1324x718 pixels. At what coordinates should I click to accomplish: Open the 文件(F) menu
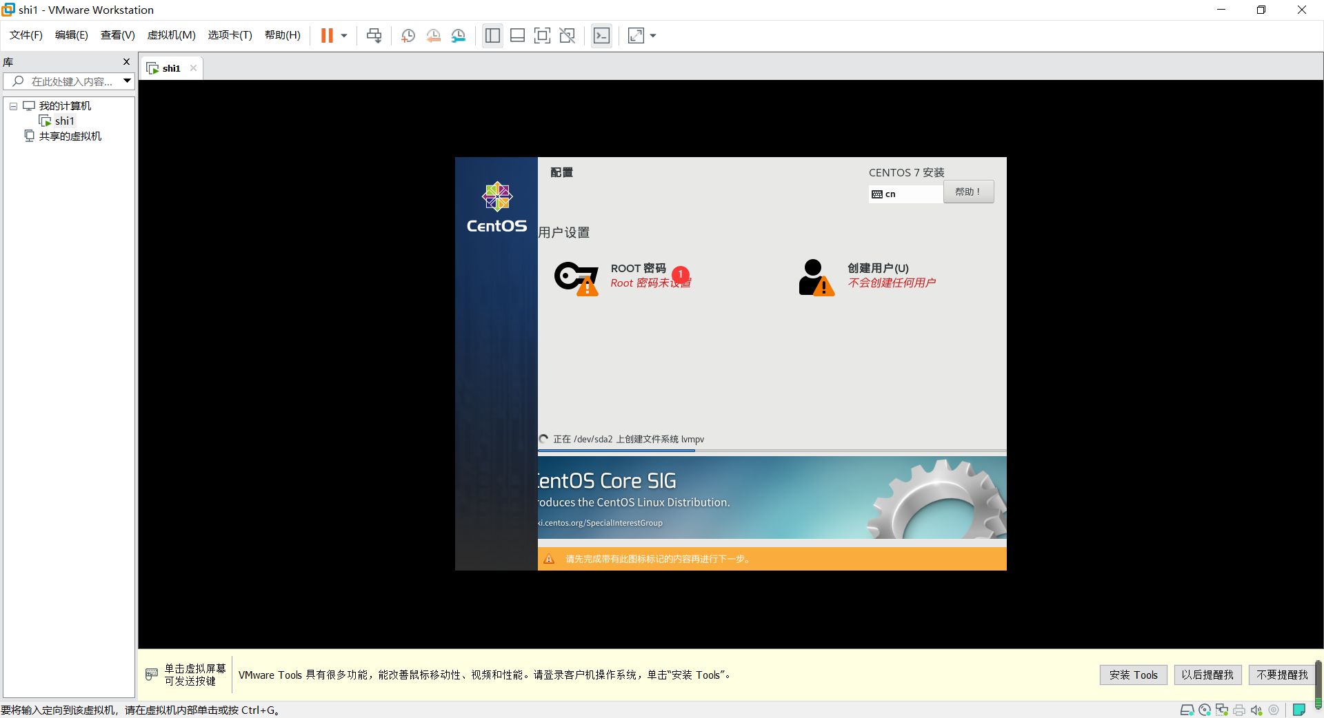coord(26,35)
